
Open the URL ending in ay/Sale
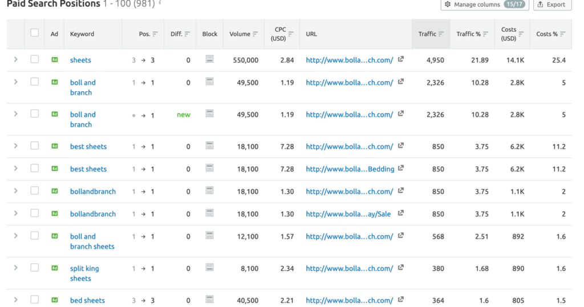pyautogui.click(x=348, y=214)
